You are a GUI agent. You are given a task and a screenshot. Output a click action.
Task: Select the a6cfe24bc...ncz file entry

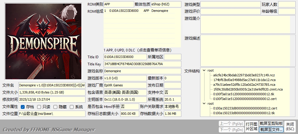pos(244,75)
